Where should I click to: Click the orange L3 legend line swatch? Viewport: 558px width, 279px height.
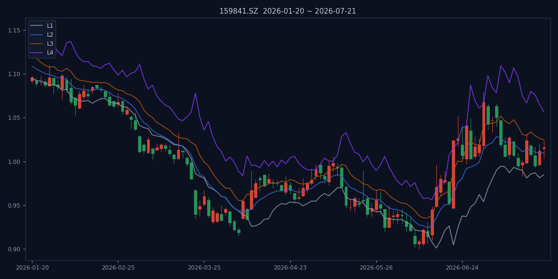(x=37, y=43)
